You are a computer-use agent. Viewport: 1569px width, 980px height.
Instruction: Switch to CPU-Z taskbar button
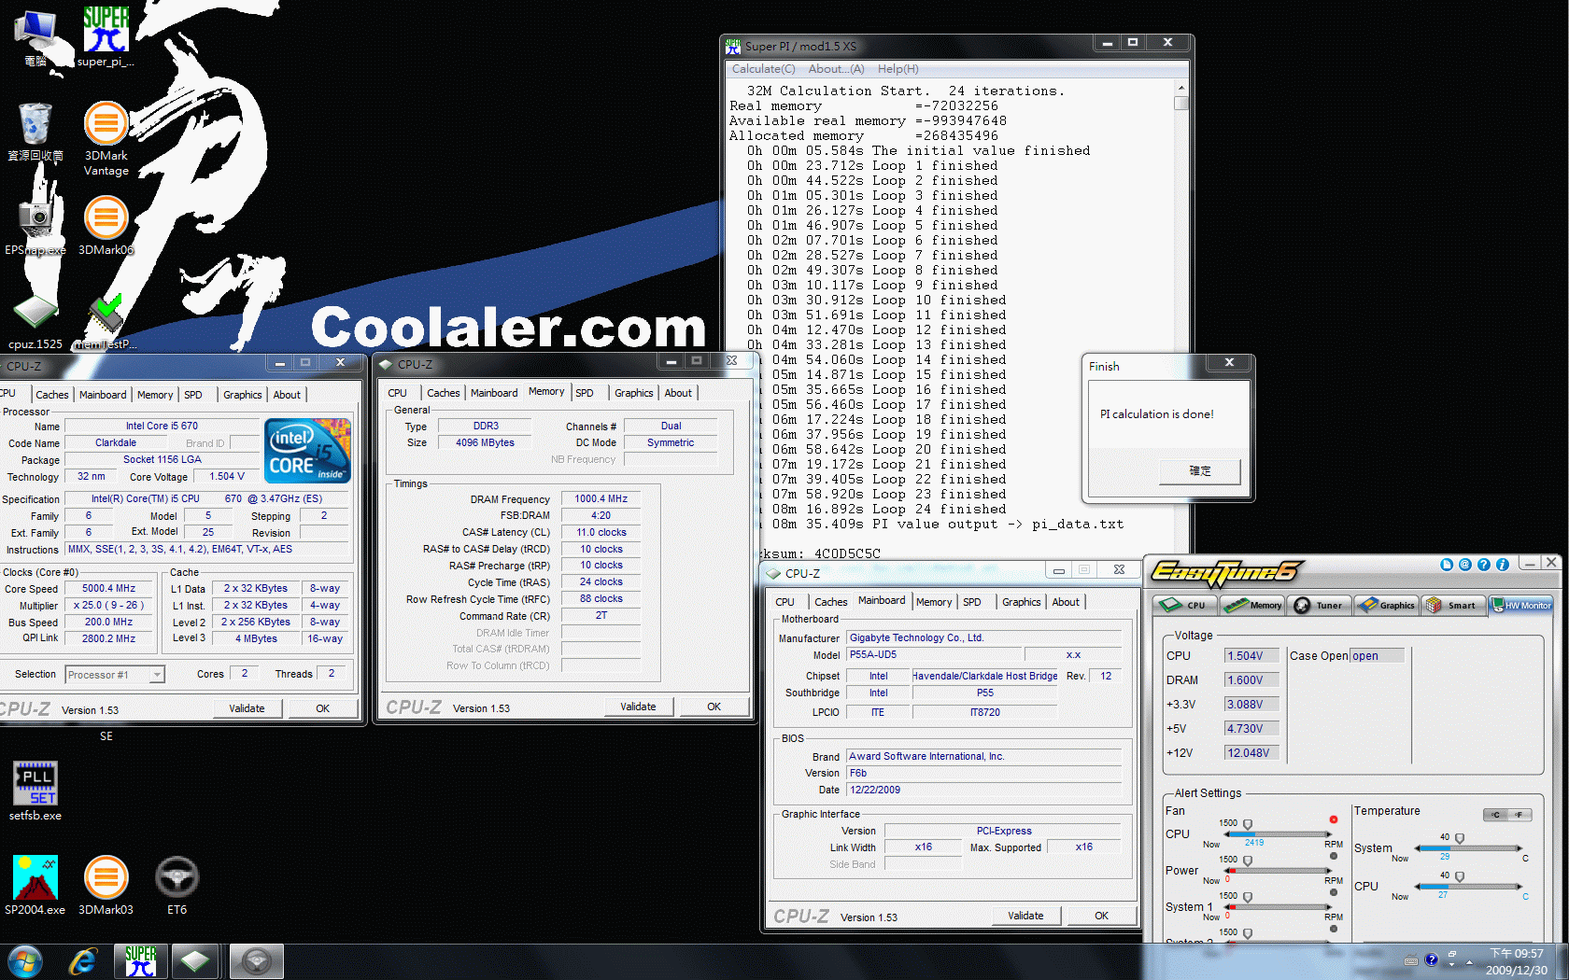(x=195, y=961)
